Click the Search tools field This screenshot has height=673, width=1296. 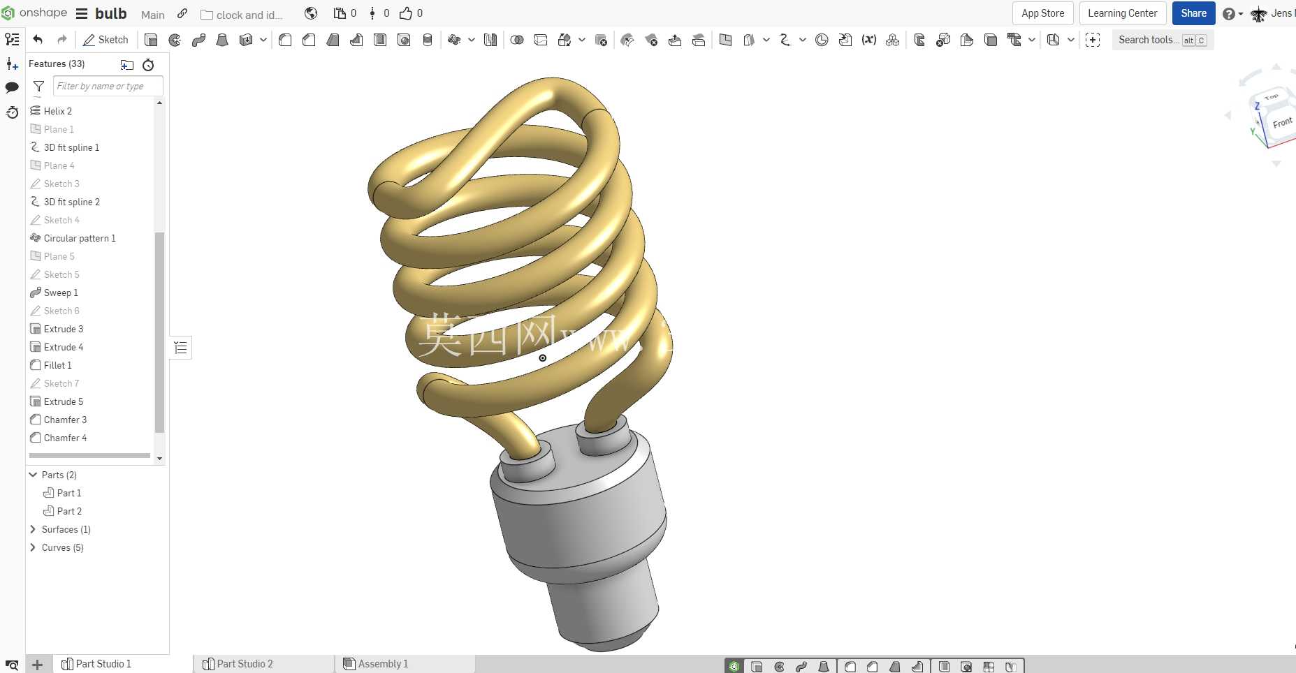coord(1163,40)
